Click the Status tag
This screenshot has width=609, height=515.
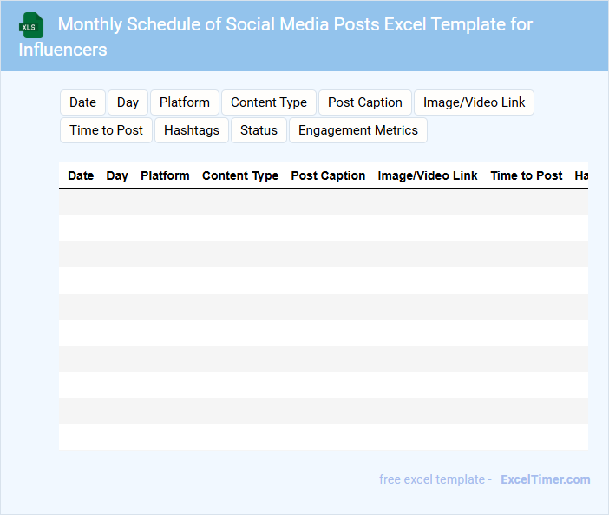click(259, 130)
